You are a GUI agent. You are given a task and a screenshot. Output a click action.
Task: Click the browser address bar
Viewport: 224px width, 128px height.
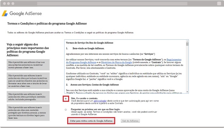[112, 4]
